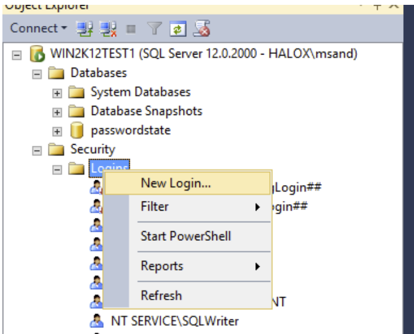Image resolution: width=414 pixels, height=334 pixels.
Task: Click the WIN2K12TEST1 server icon
Action: pyautogui.click(x=37, y=54)
